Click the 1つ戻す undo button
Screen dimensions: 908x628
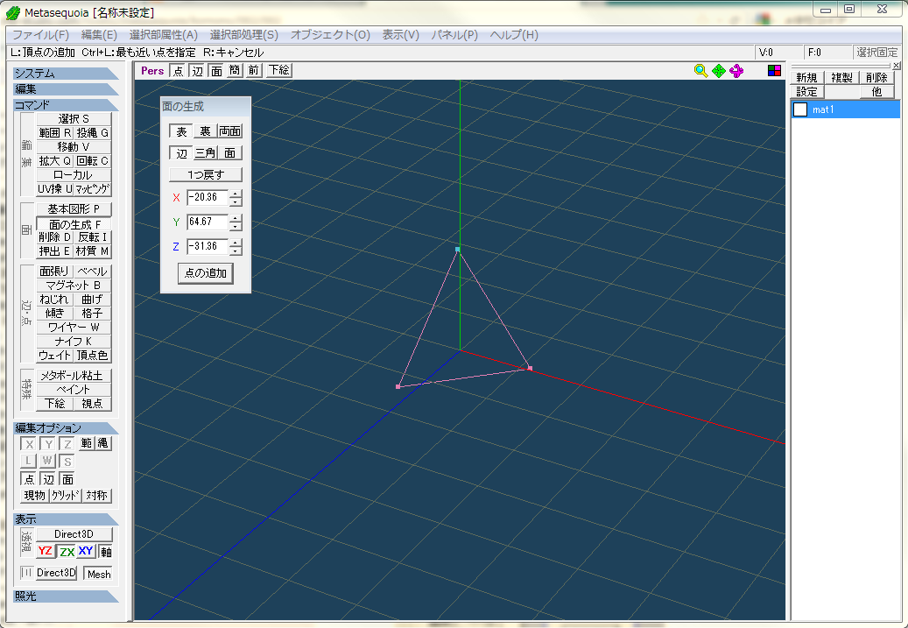coord(206,174)
